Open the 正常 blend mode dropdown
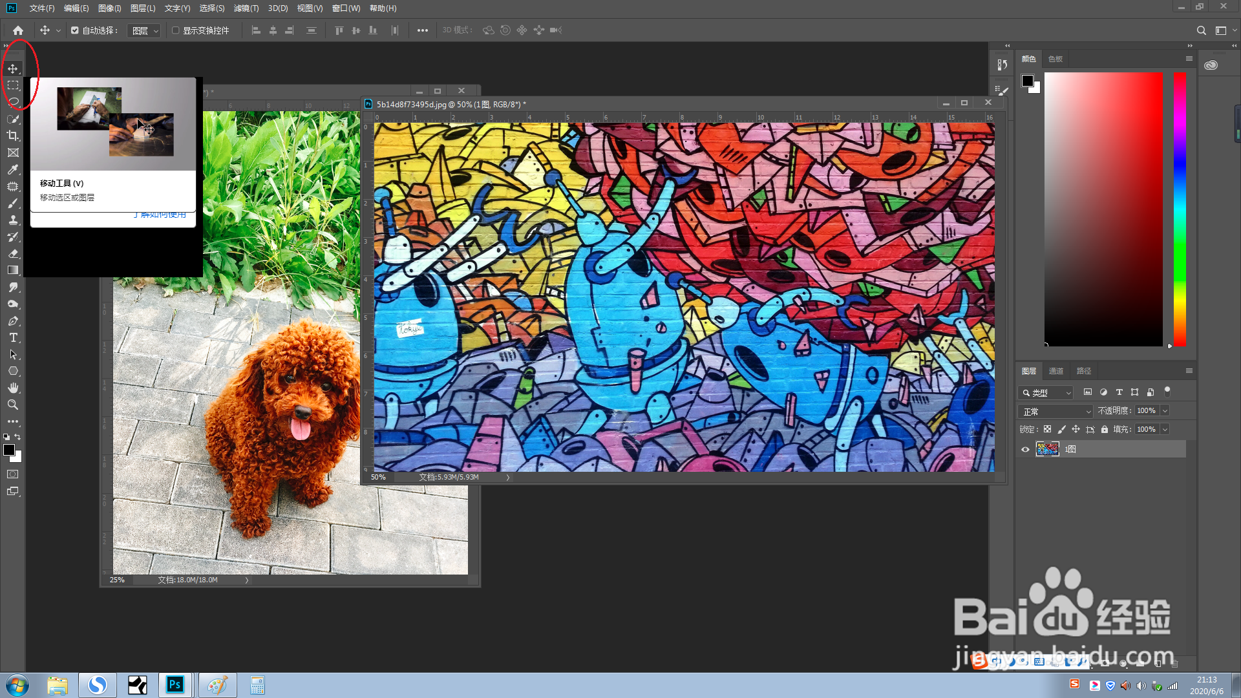1241x698 pixels. [x=1055, y=411]
